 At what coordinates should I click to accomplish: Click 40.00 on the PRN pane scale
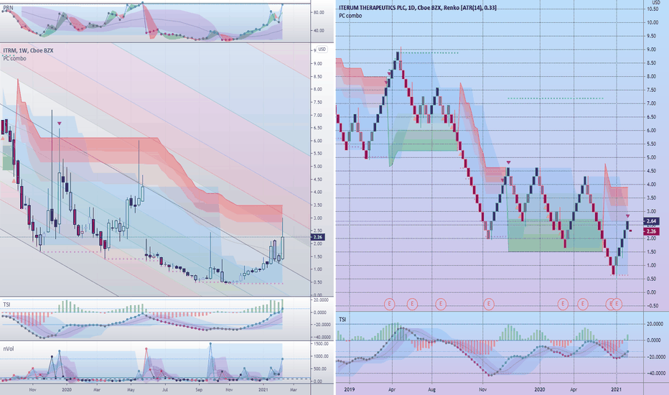(x=319, y=31)
